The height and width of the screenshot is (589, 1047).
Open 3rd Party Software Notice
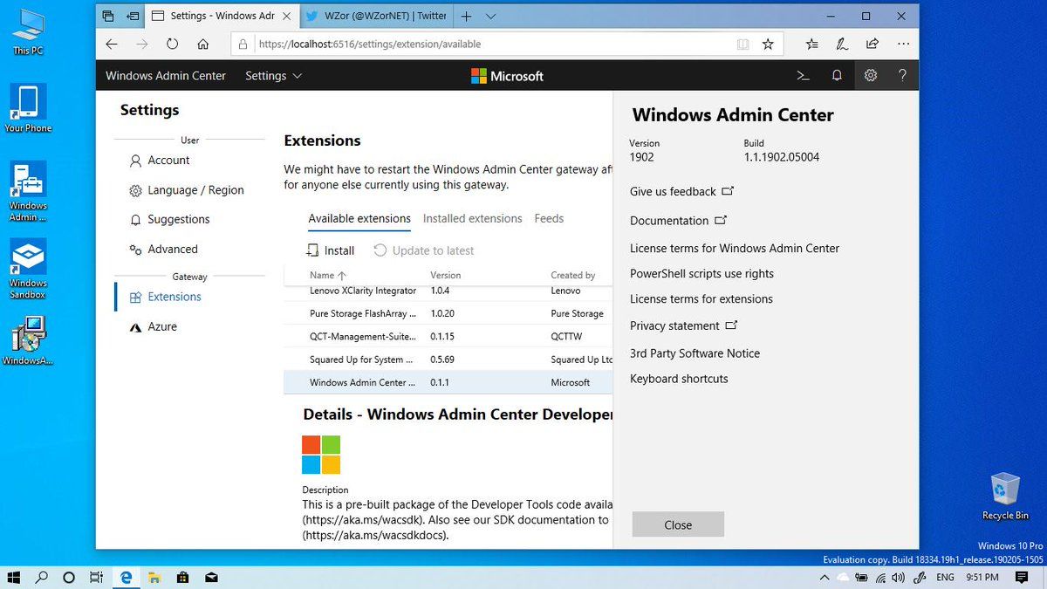tap(695, 353)
